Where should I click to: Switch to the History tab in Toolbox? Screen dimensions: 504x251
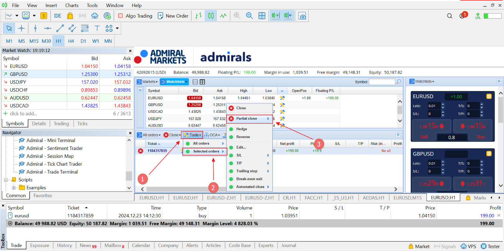point(65,245)
